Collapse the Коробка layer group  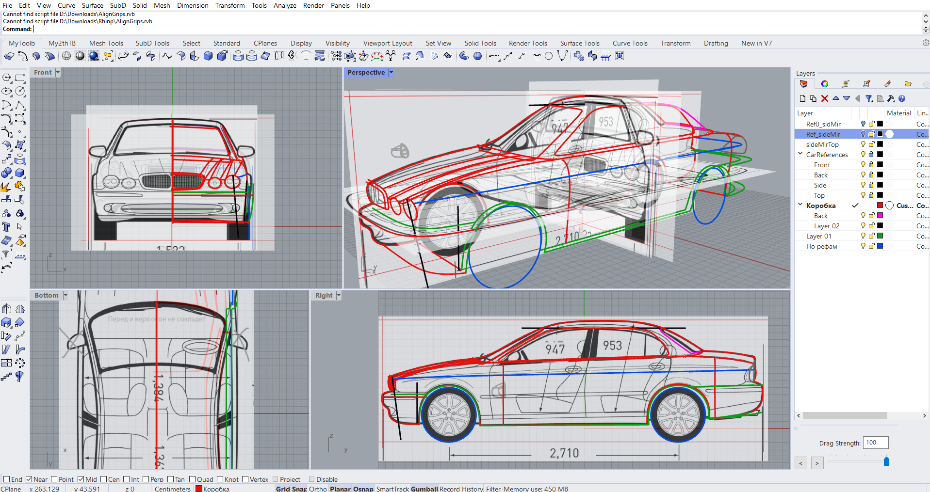800,205
